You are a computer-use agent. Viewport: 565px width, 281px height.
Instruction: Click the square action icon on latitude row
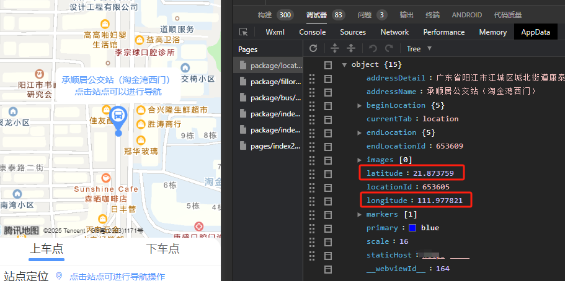(328, 174)
